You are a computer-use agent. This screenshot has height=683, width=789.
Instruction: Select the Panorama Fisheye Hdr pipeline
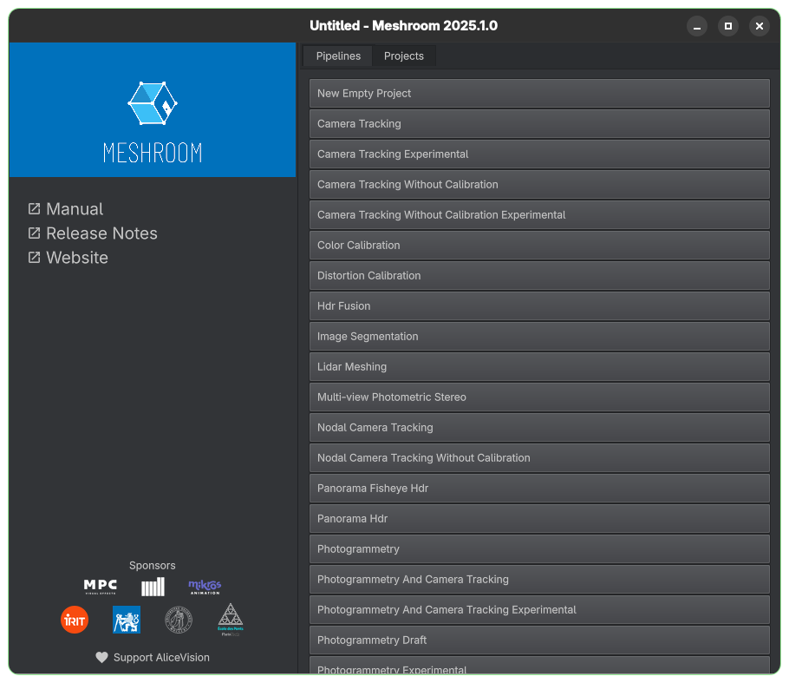pyautogui.click(x=539, y=488)
